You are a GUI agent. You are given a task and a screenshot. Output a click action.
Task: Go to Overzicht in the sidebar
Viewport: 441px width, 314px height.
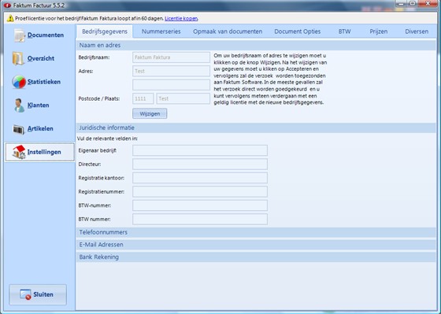(x=41, y=58)
